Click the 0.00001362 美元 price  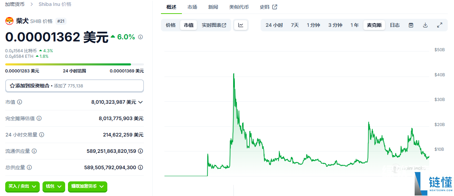[x=57, y=37]
